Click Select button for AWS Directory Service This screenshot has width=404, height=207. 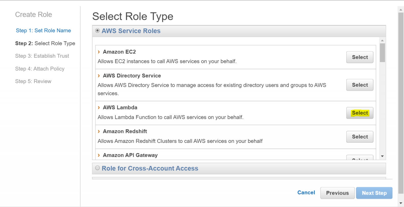pos(360,85)
